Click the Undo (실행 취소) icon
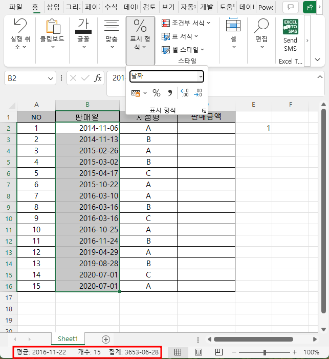The width and height of the screenshot is (329, 359). [20, 26]
